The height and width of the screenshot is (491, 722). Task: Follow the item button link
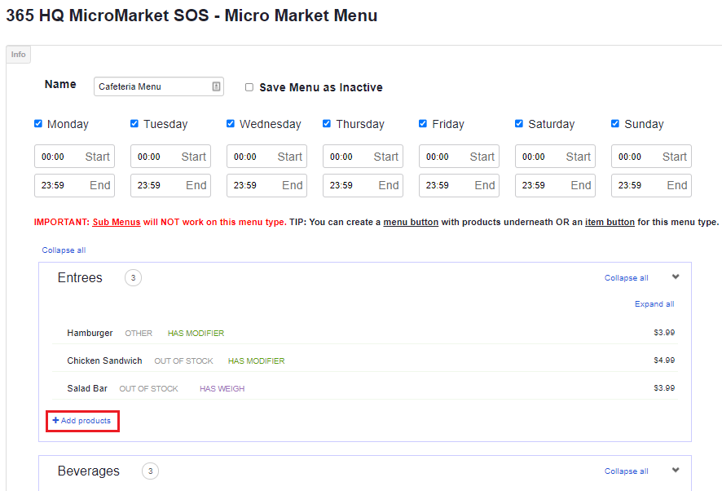[610, 222]
